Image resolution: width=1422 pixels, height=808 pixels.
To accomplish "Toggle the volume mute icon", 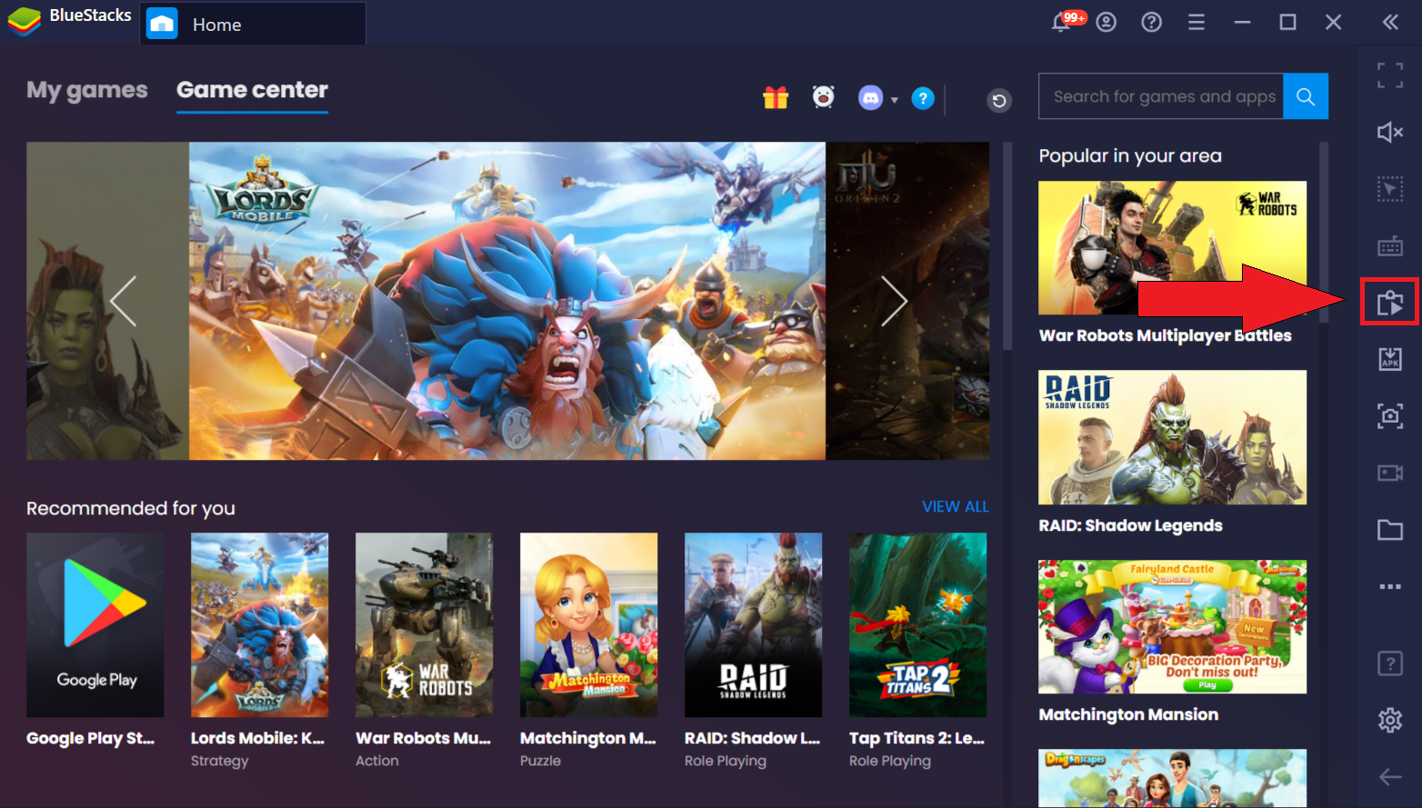I will coord(1390,133).
